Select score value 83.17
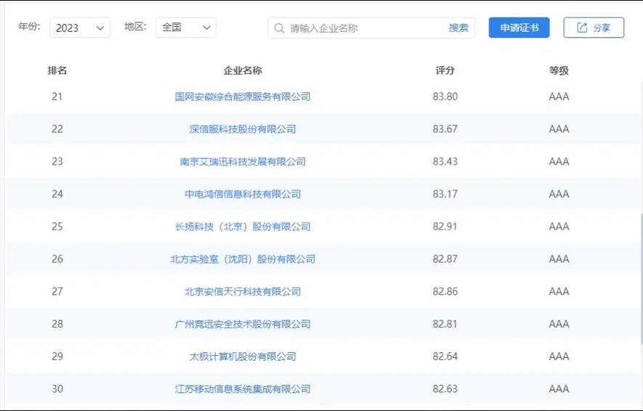 coord(445,194)
